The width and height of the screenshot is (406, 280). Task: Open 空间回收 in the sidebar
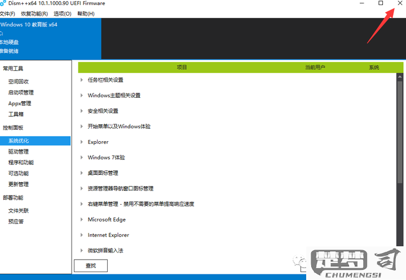tap(19, 82)
